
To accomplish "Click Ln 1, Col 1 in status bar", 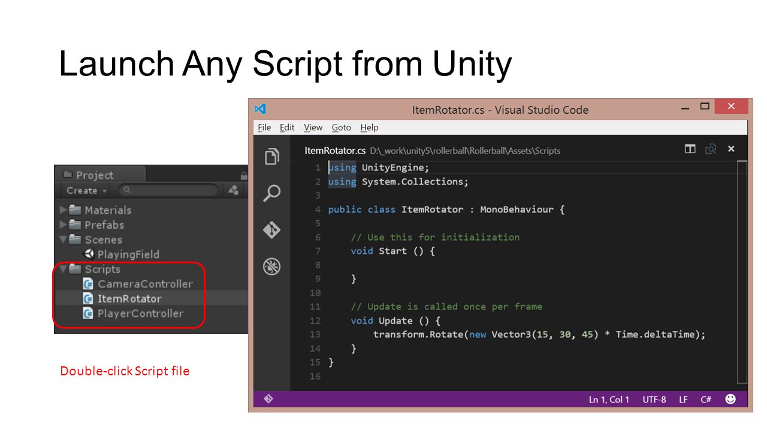I will [609, 399].
